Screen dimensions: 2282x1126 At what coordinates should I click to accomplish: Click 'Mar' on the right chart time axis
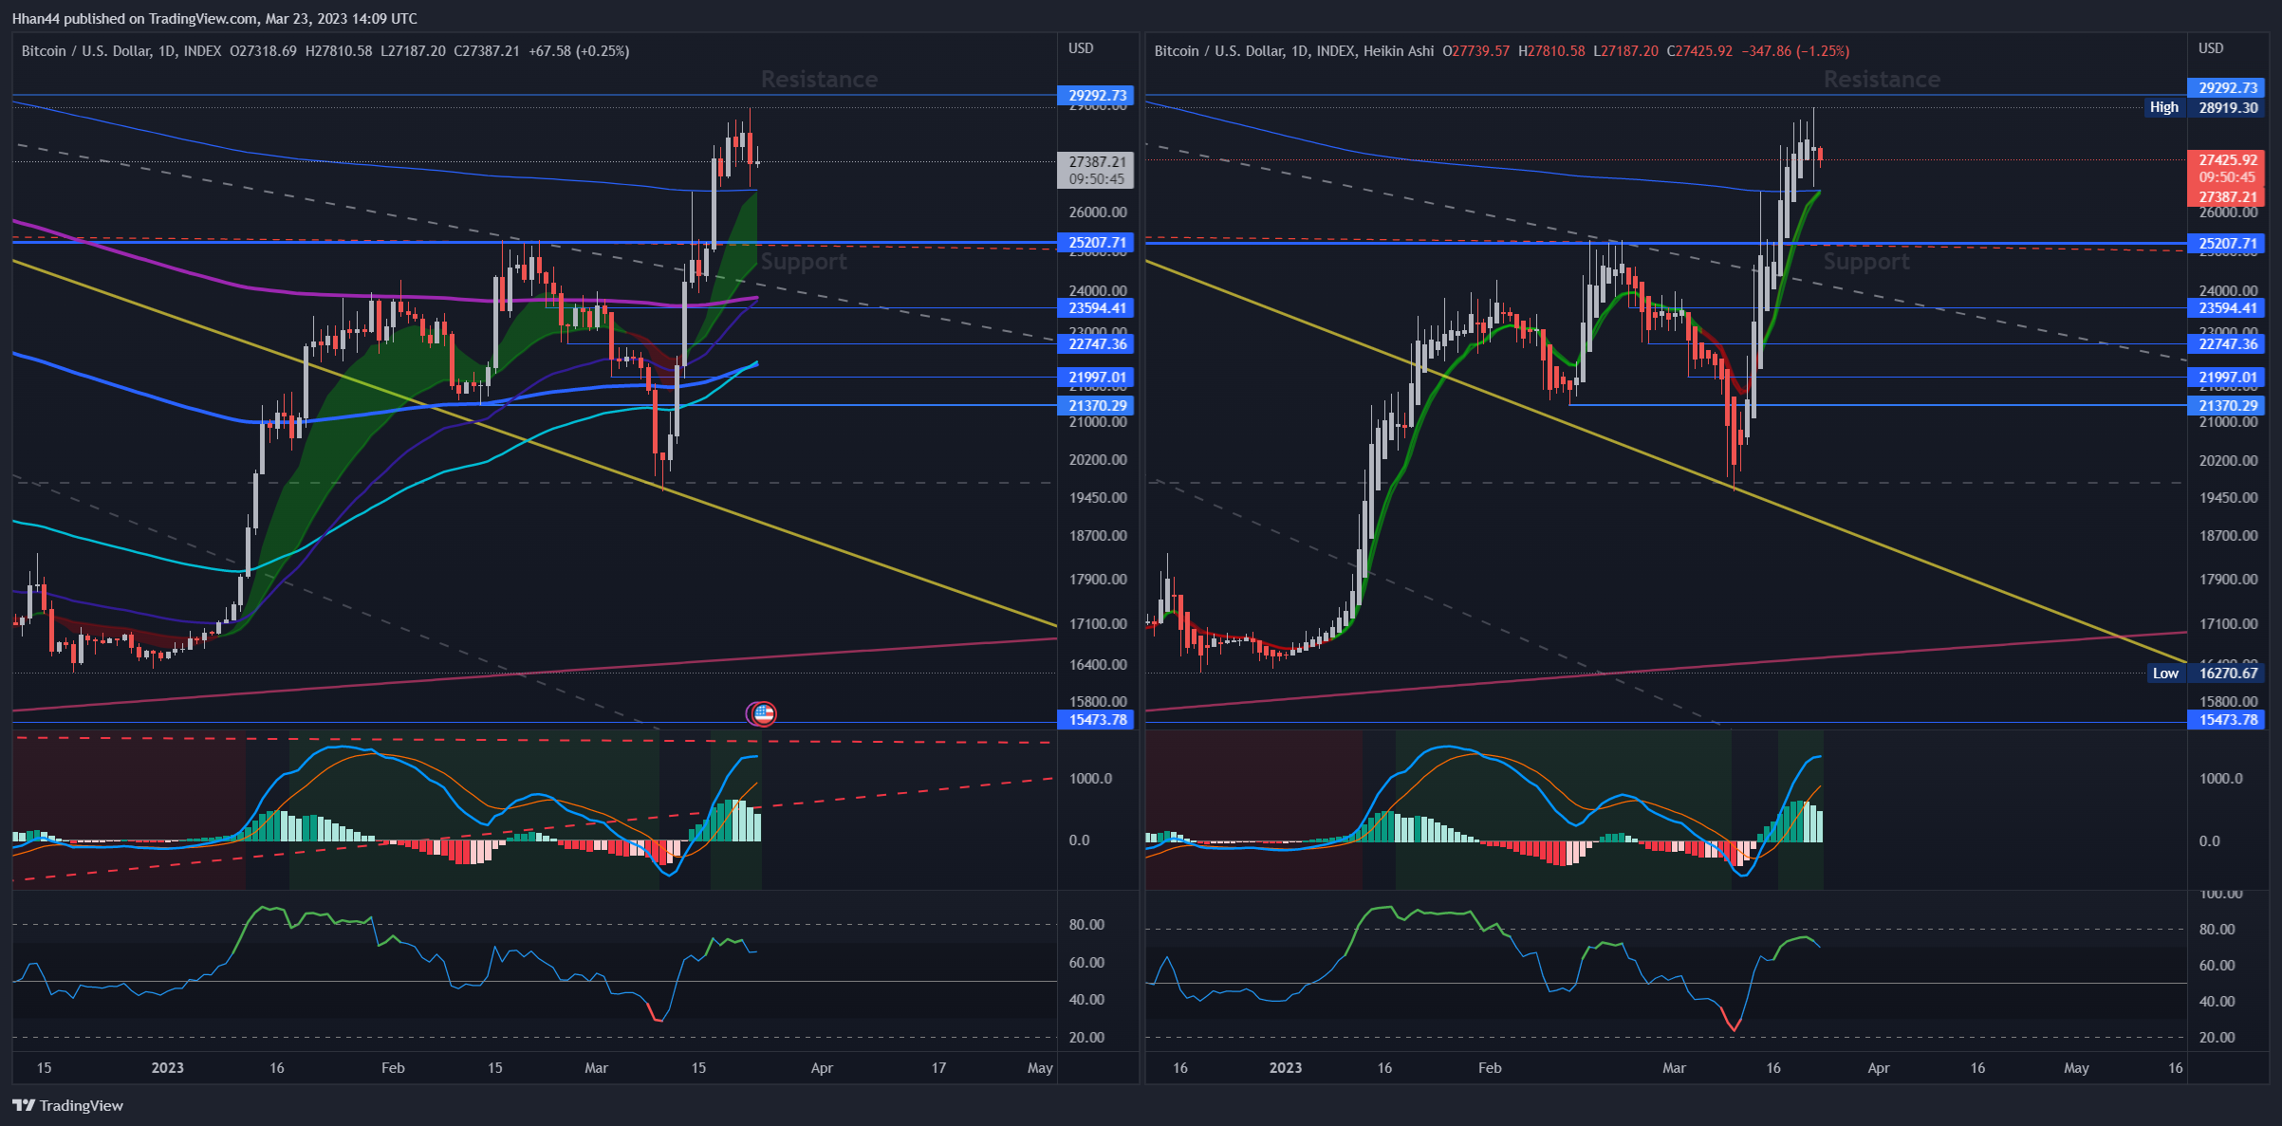tap(1674, 1067)
